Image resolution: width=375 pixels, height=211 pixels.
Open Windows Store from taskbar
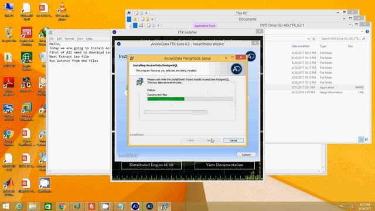coord(48,206)
